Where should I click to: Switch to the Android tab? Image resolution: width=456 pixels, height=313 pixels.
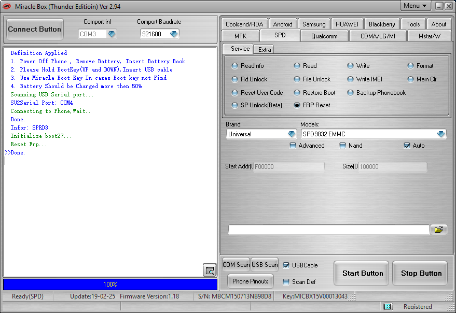coord(283,24)
